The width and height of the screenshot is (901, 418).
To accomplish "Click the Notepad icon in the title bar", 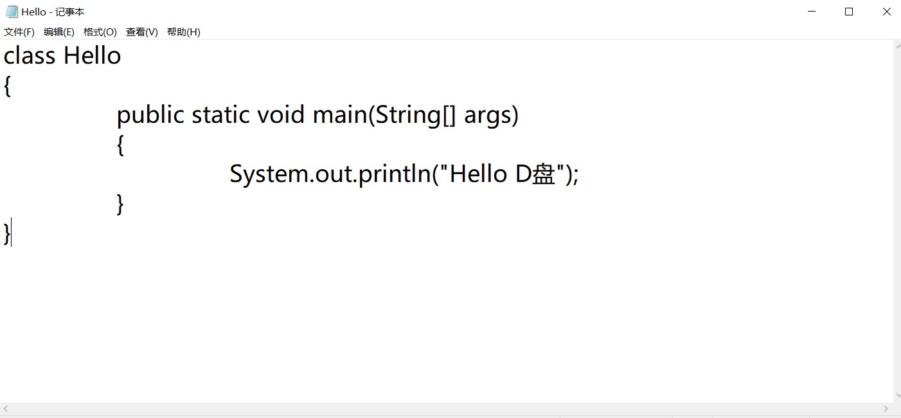I will [x=12, y=12].
